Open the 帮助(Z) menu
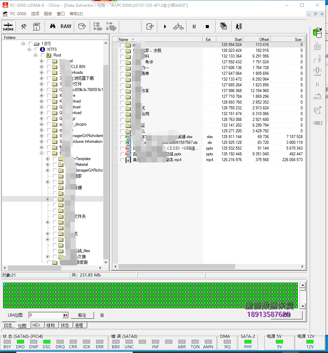328x353 pixels. pyautogui.click(x=76, y=14)
